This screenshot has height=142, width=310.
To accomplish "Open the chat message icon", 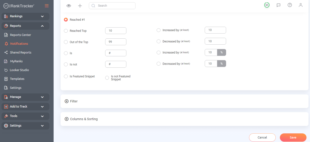I will click(278, 5).
